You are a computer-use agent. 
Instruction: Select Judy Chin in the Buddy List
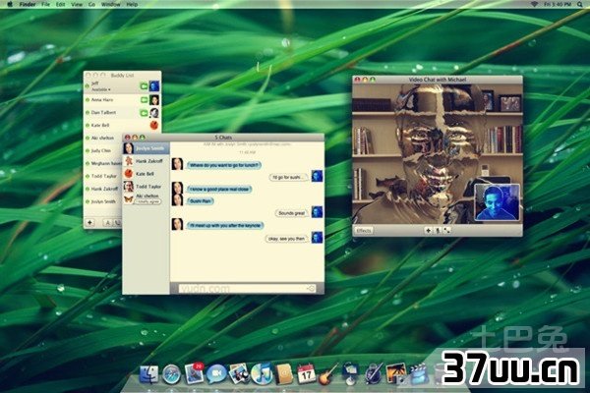click(103, 150)
